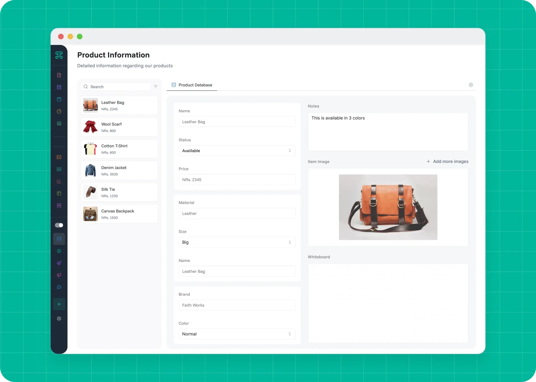Open the blue calendar icon in sidebar
The height and width of the screenshot is (382, 536).
click(59, 99)
